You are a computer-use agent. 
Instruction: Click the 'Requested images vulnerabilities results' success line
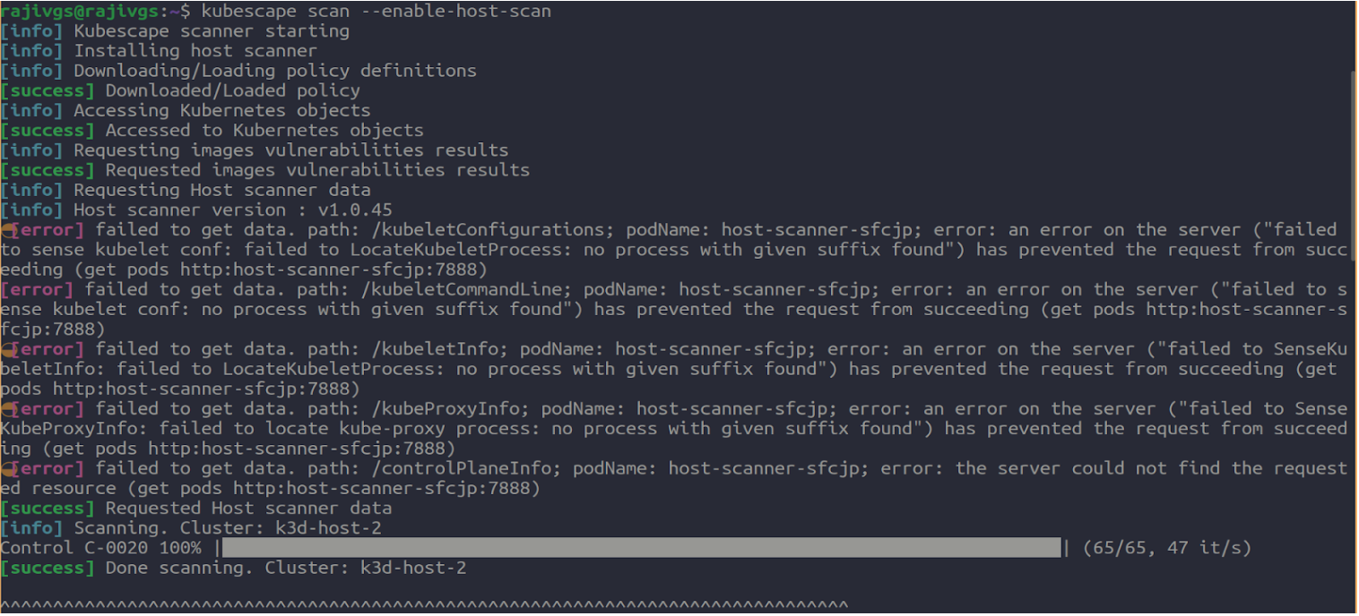317,170
